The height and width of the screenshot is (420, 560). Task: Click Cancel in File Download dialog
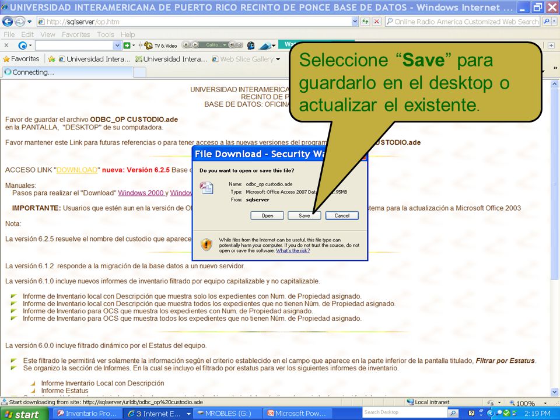pos(342,215)
